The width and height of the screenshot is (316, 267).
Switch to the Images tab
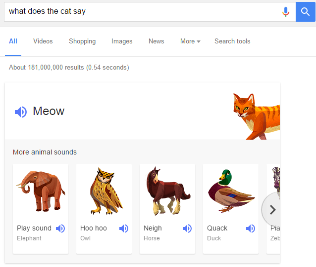(x=122, y=41)
